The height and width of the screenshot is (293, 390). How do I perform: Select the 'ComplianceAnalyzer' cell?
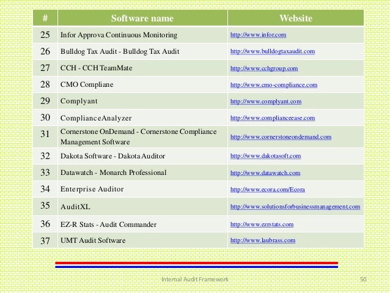(142, 117)
